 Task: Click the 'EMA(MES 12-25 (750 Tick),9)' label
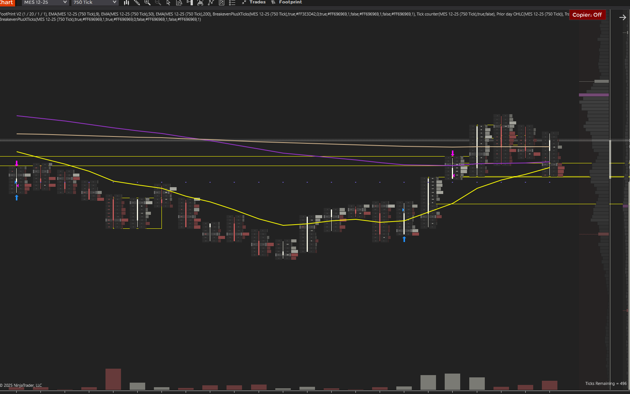coord(74,14)
